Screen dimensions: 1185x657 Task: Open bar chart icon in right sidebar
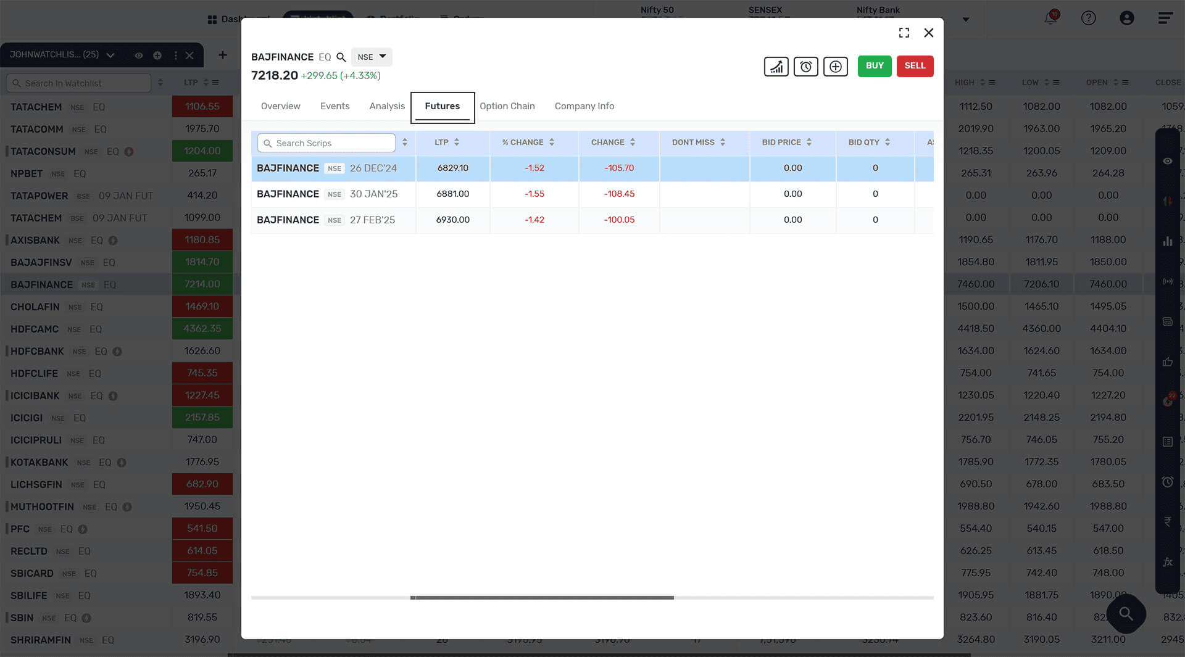tap(1167, 241)
